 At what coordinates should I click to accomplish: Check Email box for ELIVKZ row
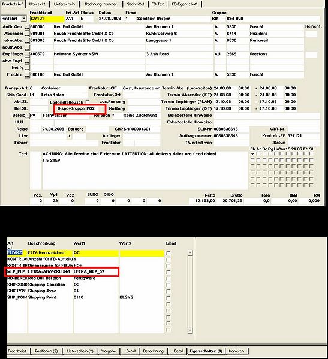click(x=168, y=253)
